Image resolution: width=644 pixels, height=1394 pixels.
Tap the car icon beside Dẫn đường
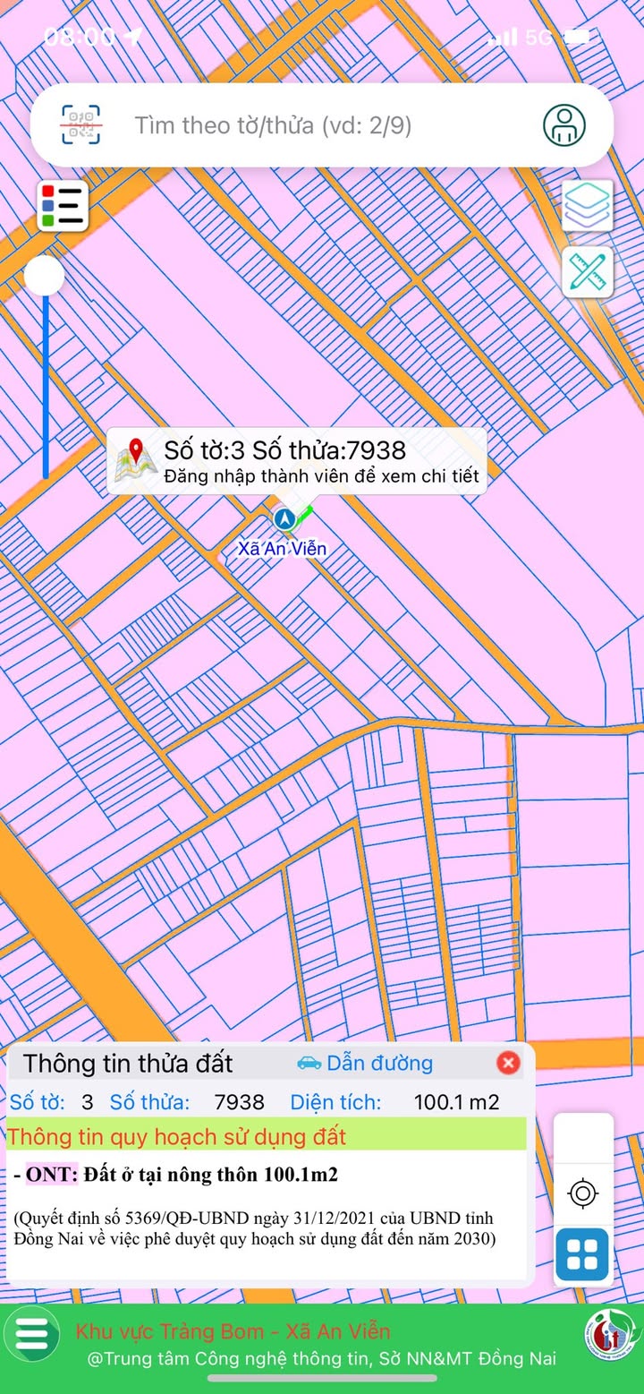click(309, 1063)
